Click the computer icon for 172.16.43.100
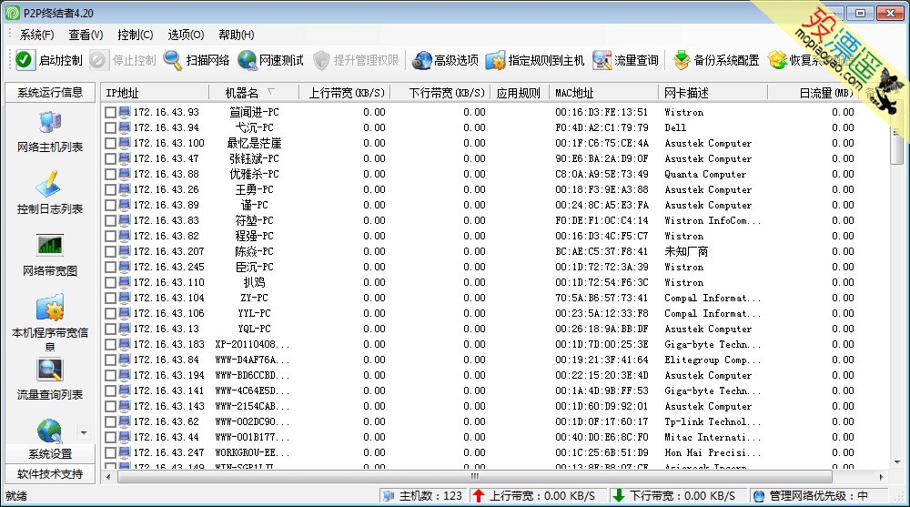 [x=125, y=143]
